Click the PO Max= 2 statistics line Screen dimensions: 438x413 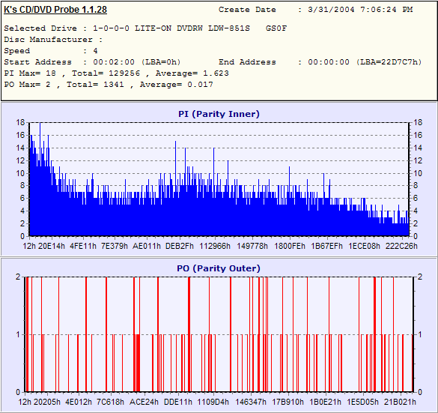point(109,85)
